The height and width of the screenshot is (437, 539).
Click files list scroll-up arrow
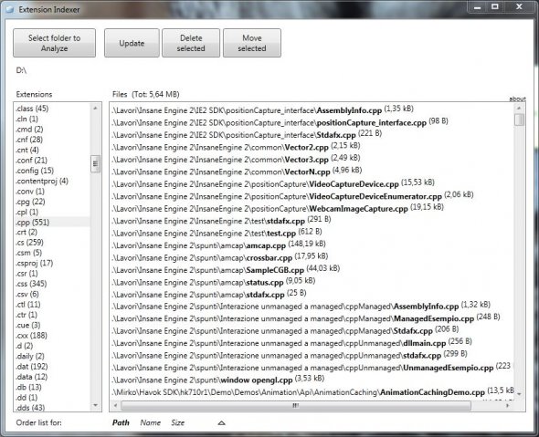coord(519,109)
